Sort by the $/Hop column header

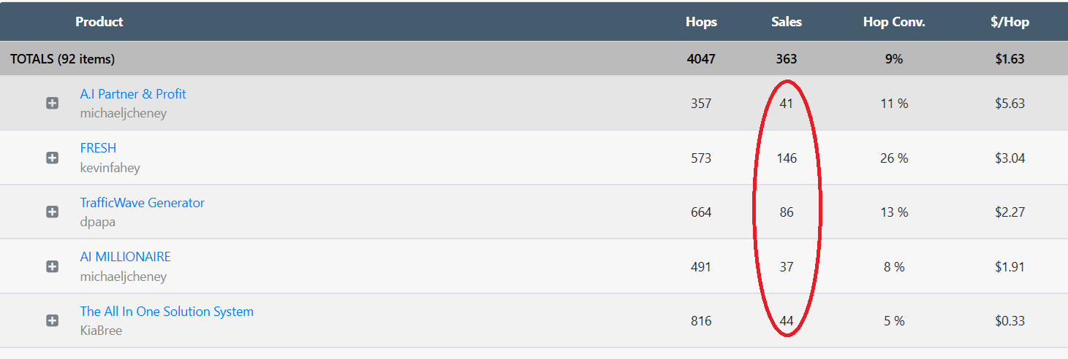(1010, 22)
